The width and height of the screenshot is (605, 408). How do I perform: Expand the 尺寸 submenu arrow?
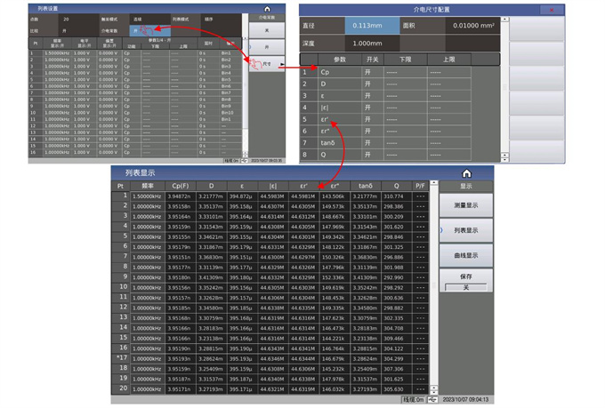pyautogui.click(x=281, y=65)
